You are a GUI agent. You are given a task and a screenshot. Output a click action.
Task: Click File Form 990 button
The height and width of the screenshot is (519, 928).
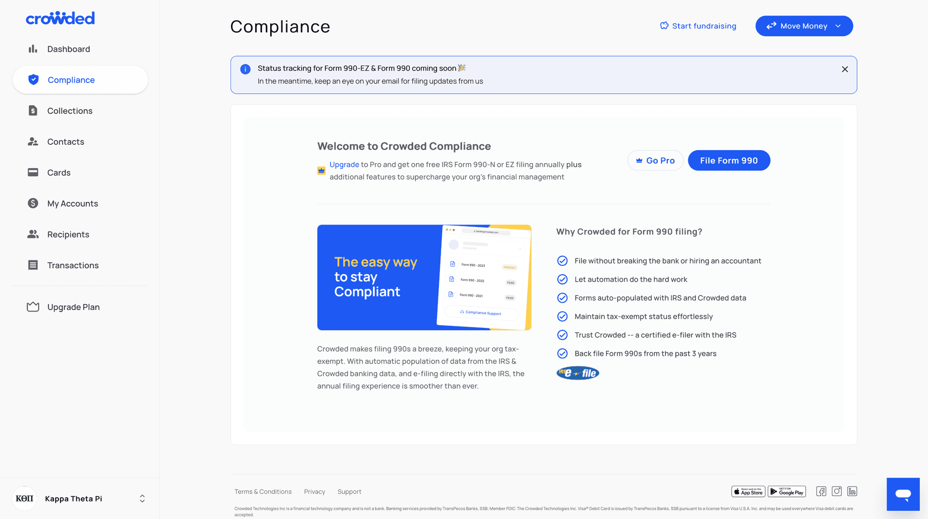pyautogui.click(x=729, y=160)
